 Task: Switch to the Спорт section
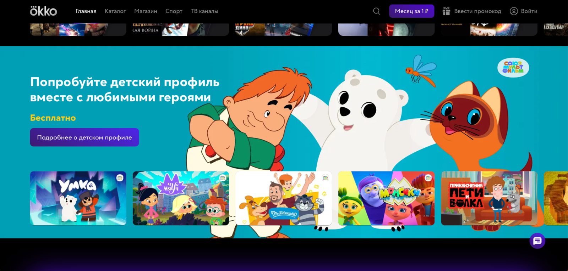[x=174, y=11]
